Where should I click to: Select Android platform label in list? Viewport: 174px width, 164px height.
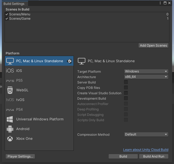[x=23, y=129]
